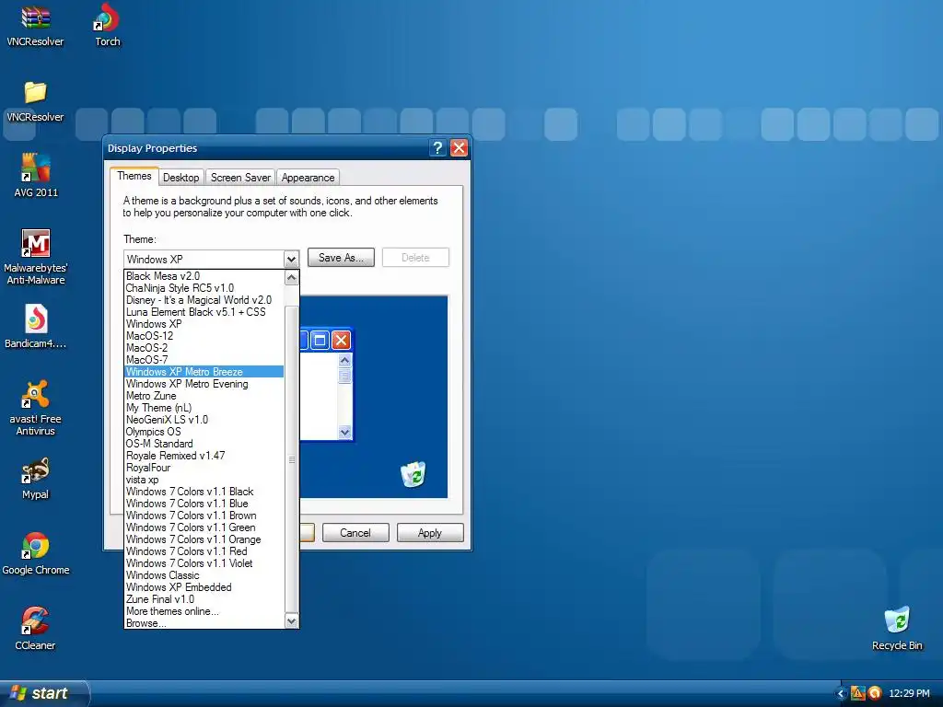Click the Save As... button
The height and width of the screenshot is (707, 943).
tap(341, 258)
